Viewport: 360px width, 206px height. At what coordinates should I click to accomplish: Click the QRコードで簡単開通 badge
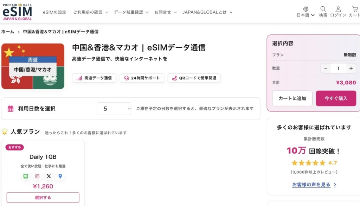point(194,78)
